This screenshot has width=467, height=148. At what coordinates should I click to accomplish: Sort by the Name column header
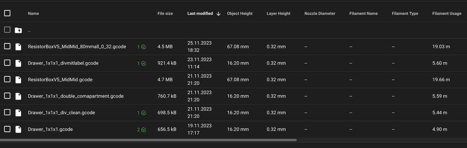[x=33, y=14]
